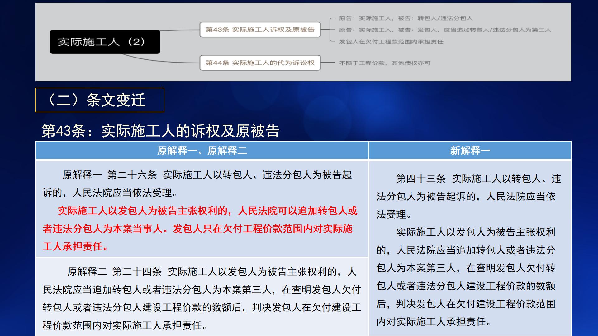Image resolution: width=598 pixels, height=336 pixels.
Task: Click the yellow border of 条文变迁 box
Action: tap(100, 89)
